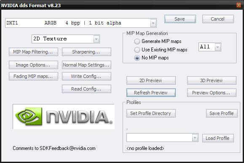Click the Save Profile button
The height and width of the screenshot is (163, 244).
pos(222,113)
